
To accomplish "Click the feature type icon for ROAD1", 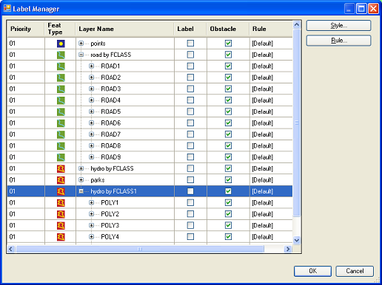I will point(61,66).
